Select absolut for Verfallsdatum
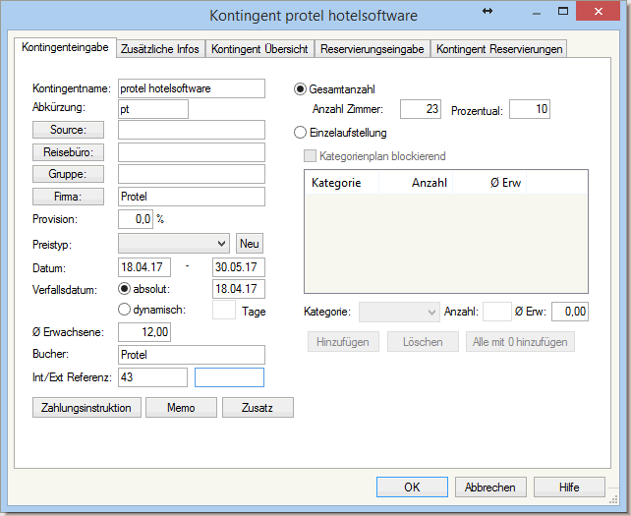 tap(125, 289)
